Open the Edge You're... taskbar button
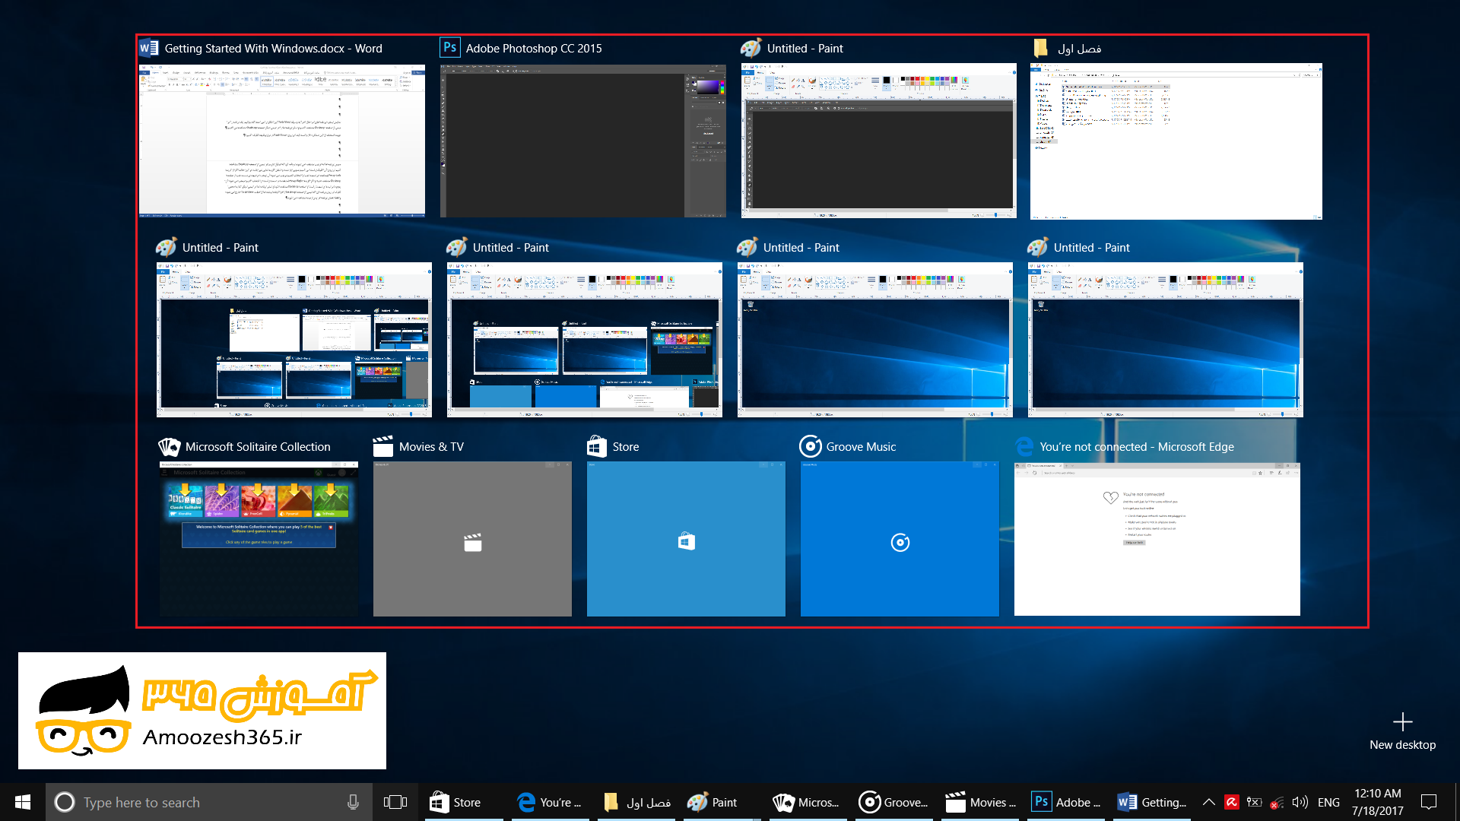The image size is (1460, 821). 551,802
